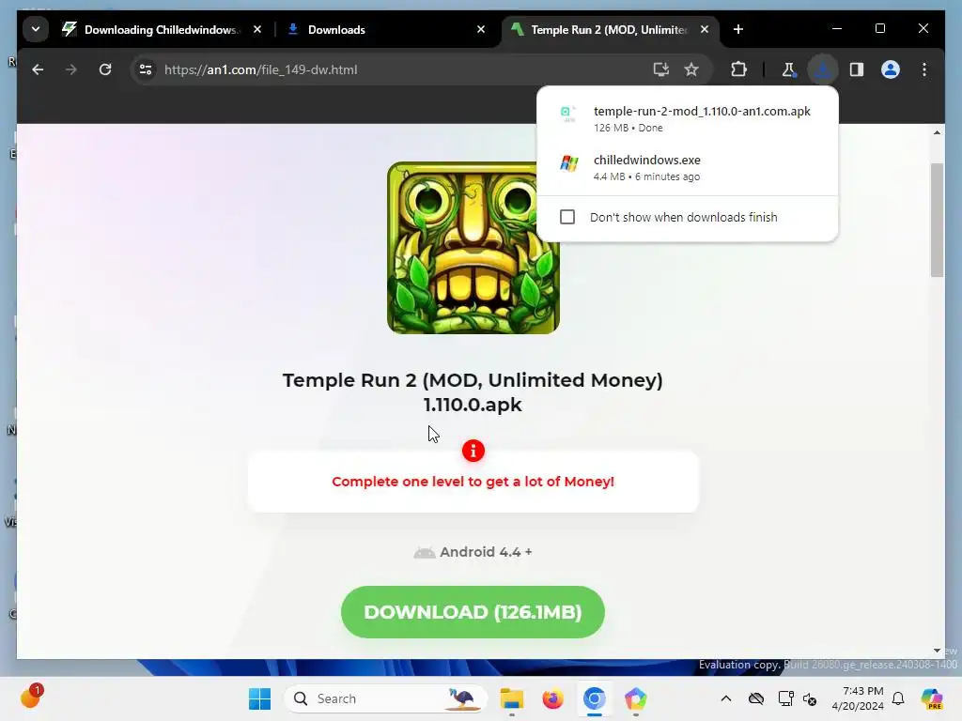Screen dimensions: 962x721
Task: Click the chilledwindows.exe file icon
Action: (568, 163)
